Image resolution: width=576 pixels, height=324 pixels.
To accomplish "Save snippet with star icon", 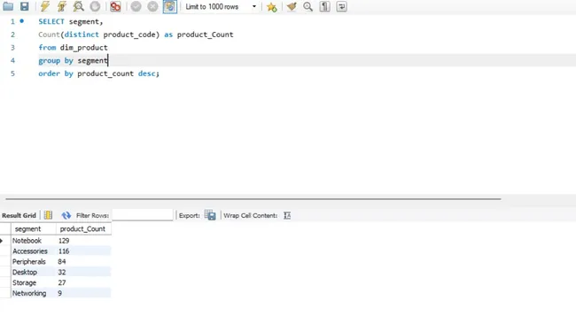I will 272,6.
